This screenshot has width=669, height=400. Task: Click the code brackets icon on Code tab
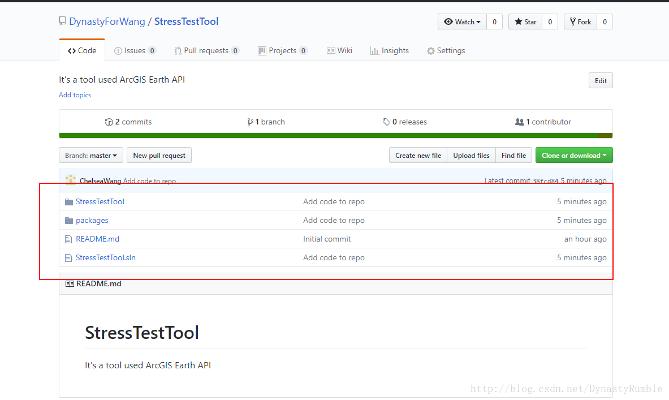tap(72, 51)
